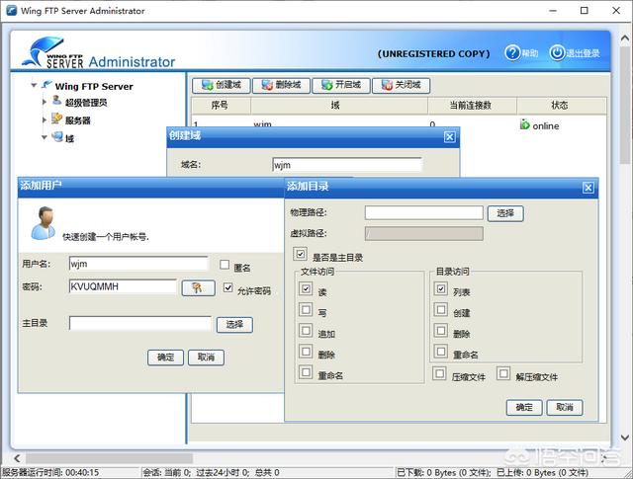Image resolution: width=633 pixels, height=479 pixels.
Task: Click the logout link text
Action: 583,53
